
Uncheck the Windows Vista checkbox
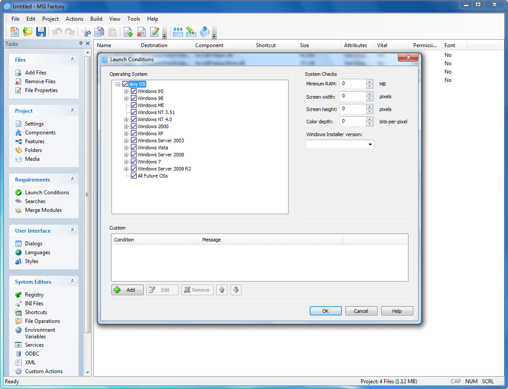[x=134, y=148]
